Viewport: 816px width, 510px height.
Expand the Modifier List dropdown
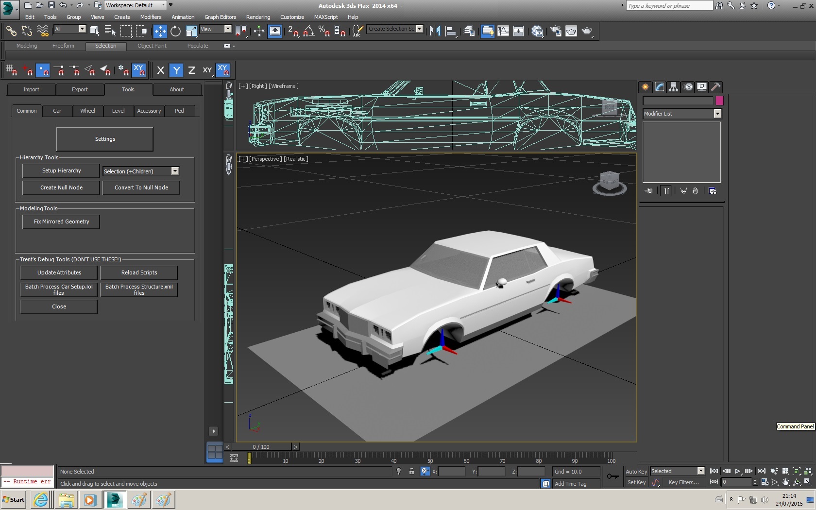pos(717,114)
